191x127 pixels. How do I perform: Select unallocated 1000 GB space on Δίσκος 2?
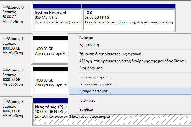click(x=51, y=83)
